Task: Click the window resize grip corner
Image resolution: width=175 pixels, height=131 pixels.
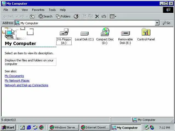Action: [173, 121]
